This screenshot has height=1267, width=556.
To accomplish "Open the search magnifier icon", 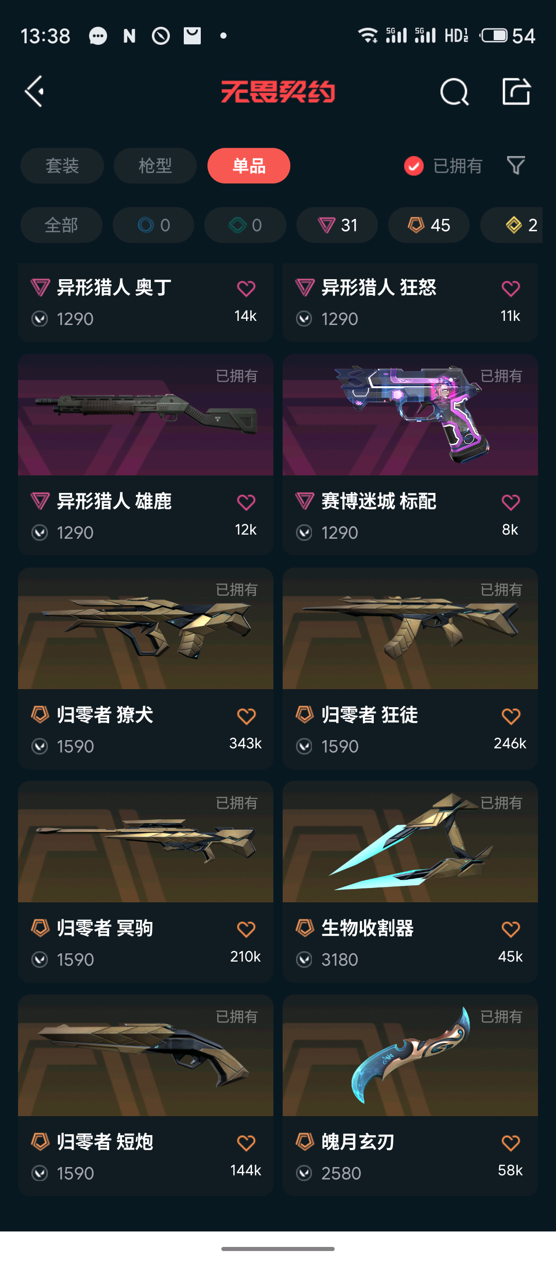I will coord(455,92).
